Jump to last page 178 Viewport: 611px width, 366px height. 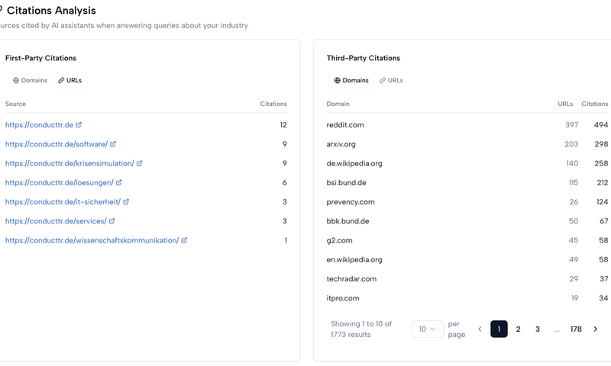click(x=576, y=329)
